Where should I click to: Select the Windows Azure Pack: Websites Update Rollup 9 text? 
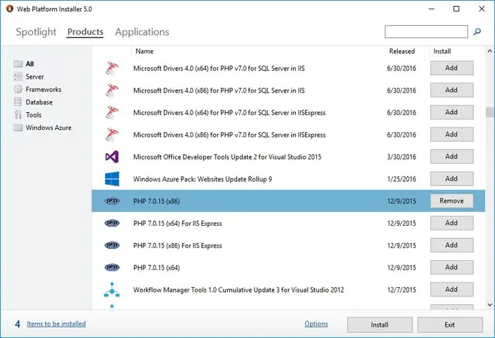click(x=203, y=179)
